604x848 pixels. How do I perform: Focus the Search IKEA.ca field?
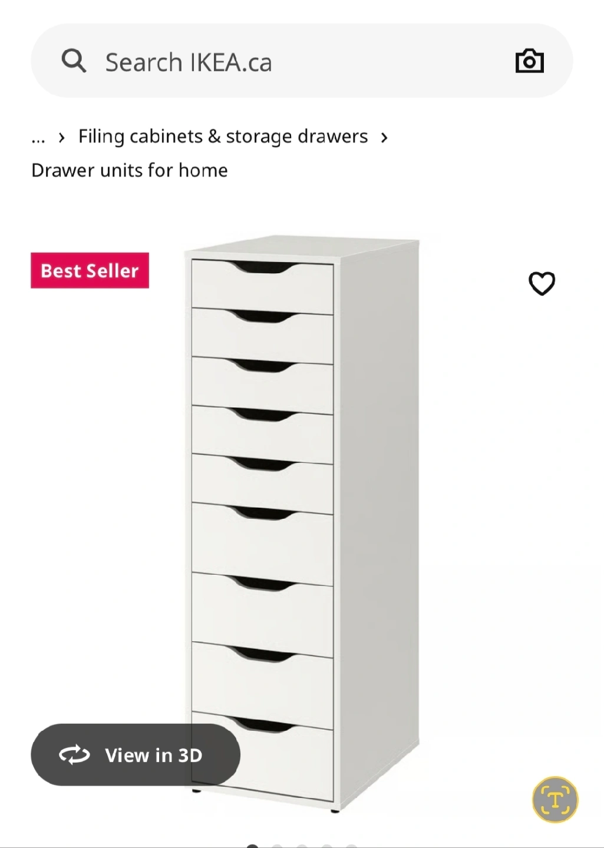302,61
